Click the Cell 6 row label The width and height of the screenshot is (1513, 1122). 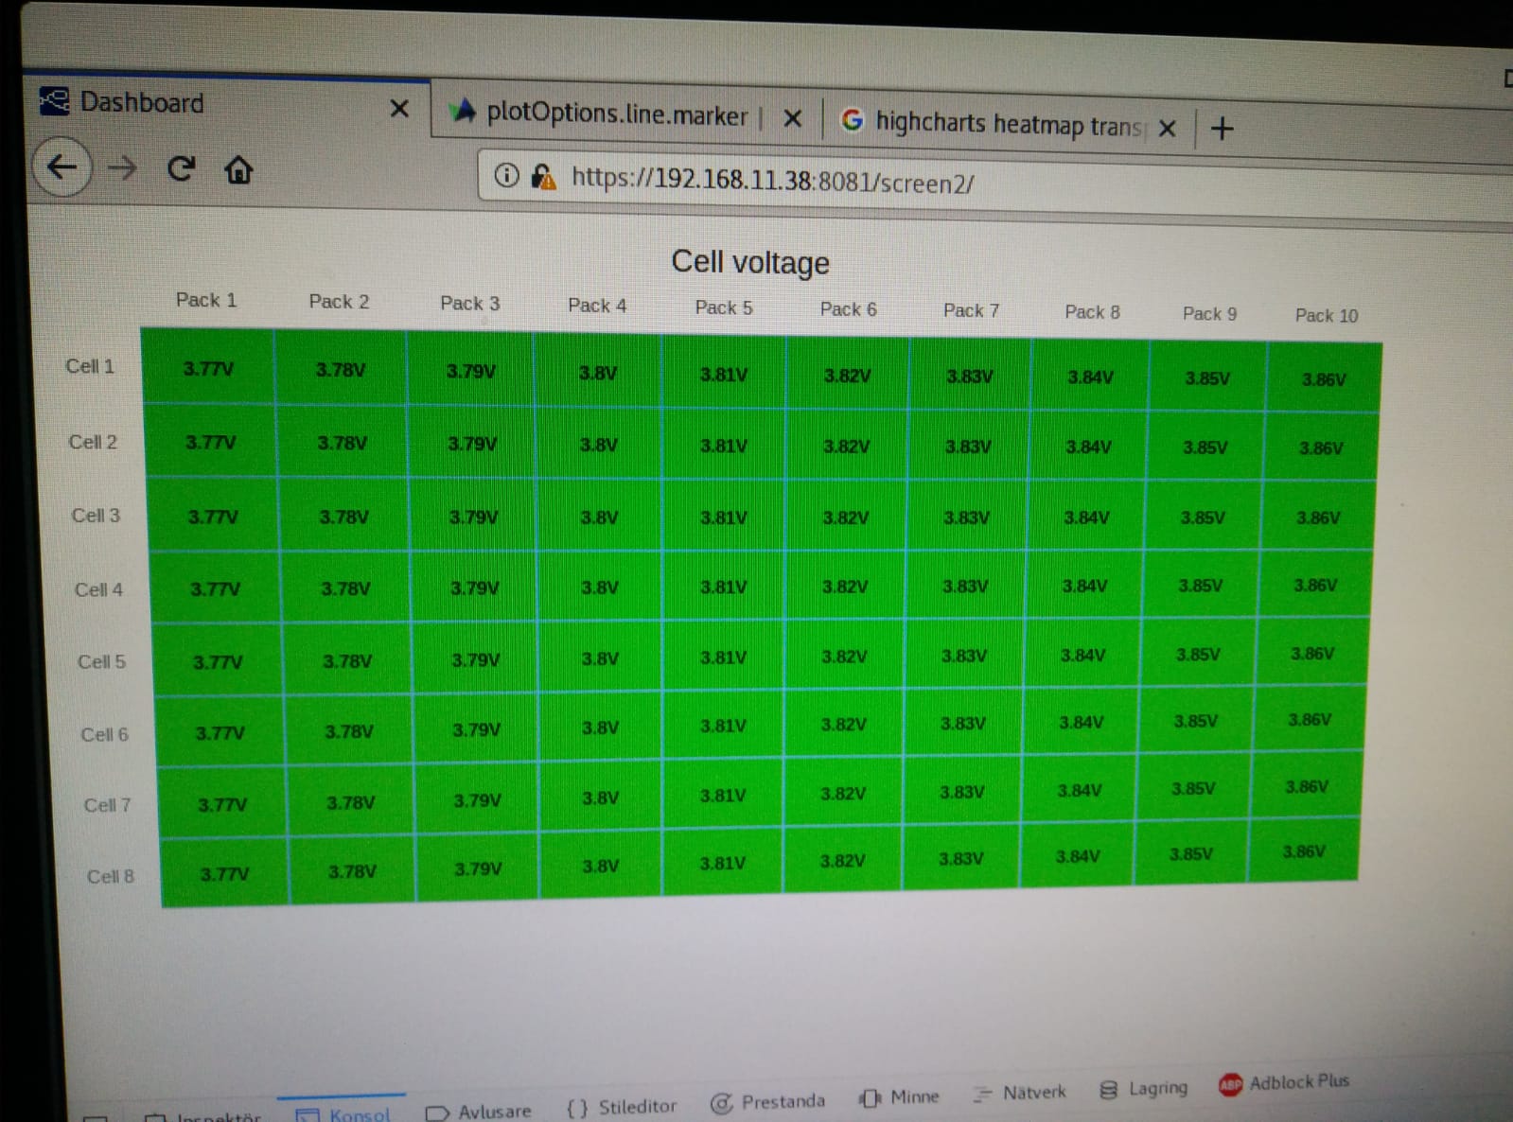click(104, 734)
